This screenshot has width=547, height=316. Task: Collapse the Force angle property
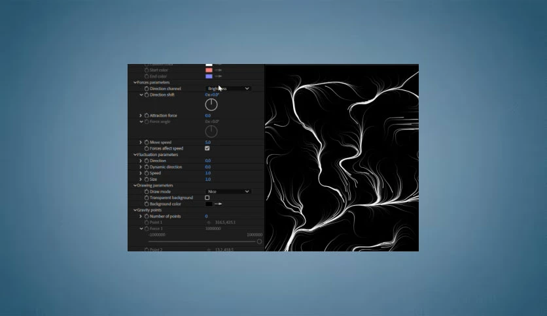(x=141, y=122)
